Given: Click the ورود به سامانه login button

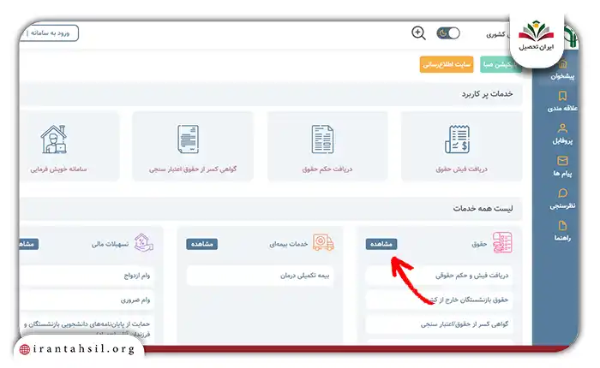Looking at the screenshot, I should click(49, 33).
